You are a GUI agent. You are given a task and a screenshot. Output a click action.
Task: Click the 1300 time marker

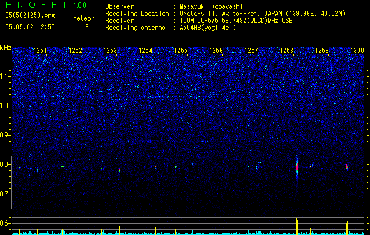(357, 51)
